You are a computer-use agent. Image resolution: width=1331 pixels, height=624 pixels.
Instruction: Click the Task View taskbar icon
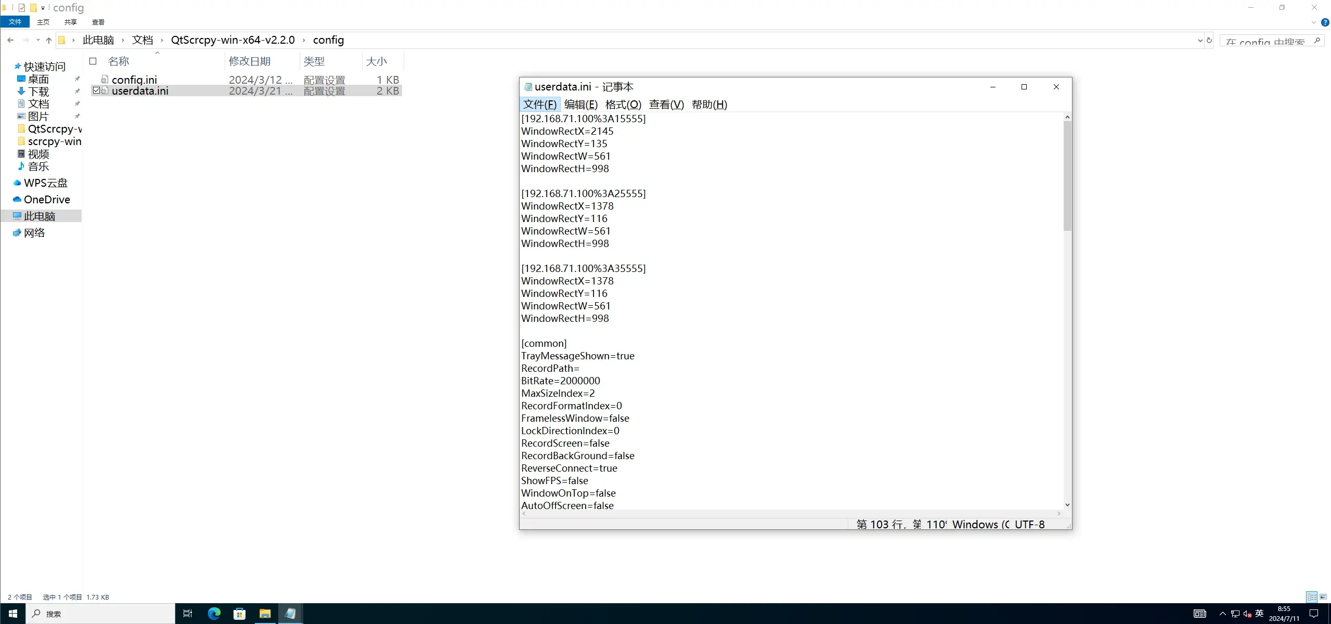coord(188,614)
